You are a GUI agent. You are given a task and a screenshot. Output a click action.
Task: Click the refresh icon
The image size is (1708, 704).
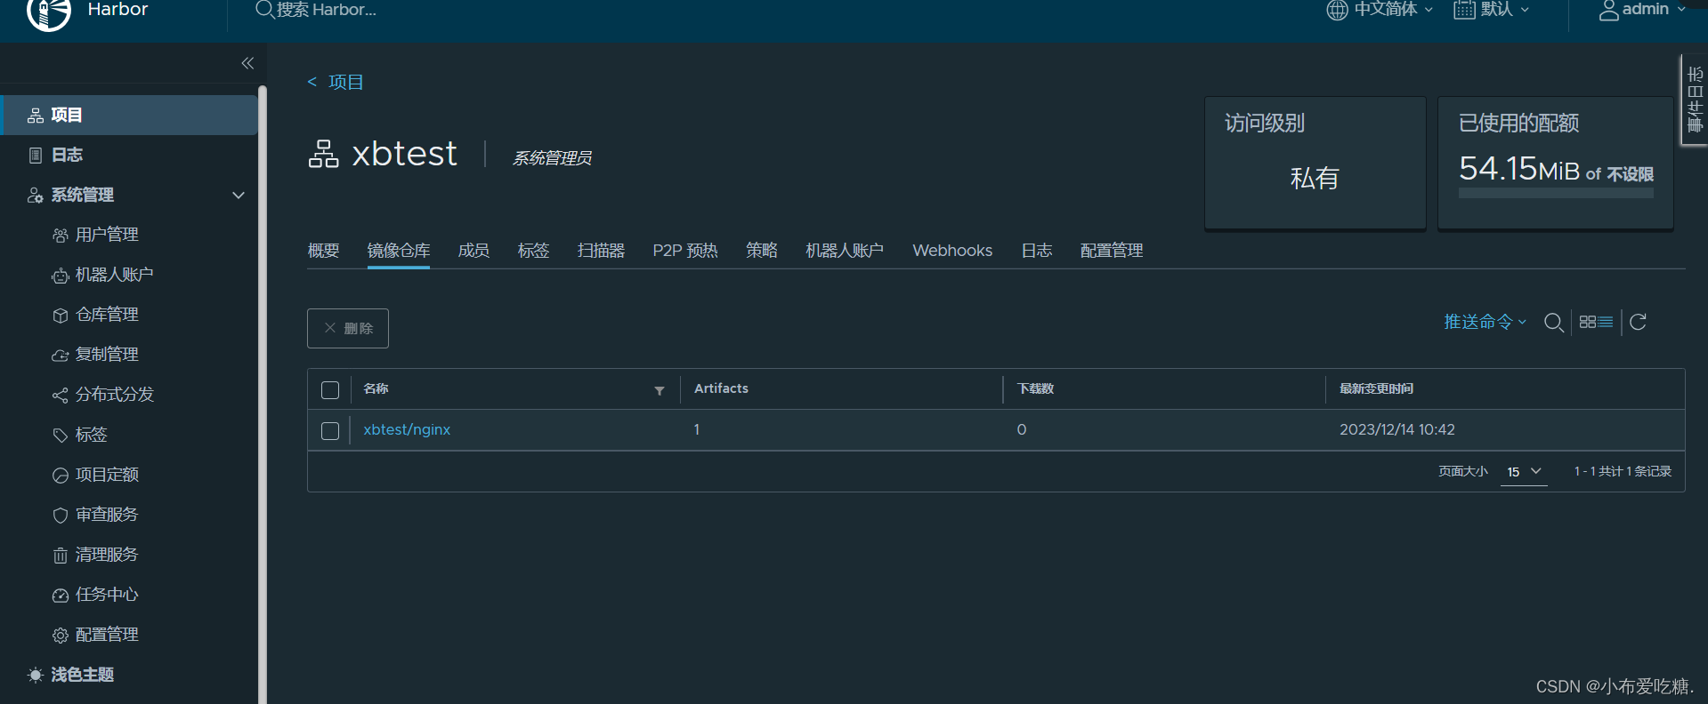[1638, 322]
